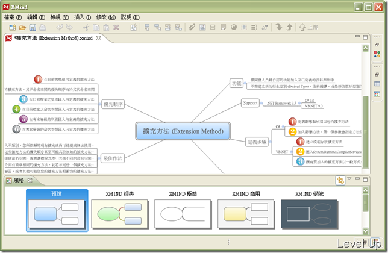Screen dimensions: 388x253
Task: Close the Extension Method.xmind tab
Action: (98, 38)
